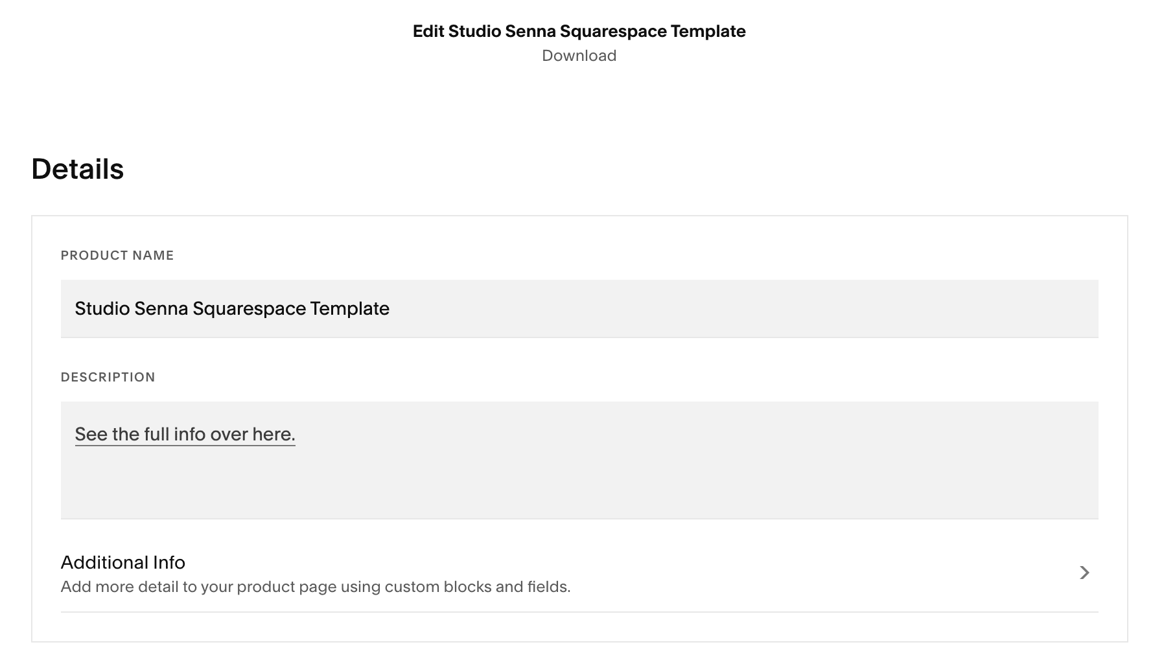Click the 'Edit Studio Senna Squarespace Template' heading
Viewport: 1164px width, 671px height.
579,31
